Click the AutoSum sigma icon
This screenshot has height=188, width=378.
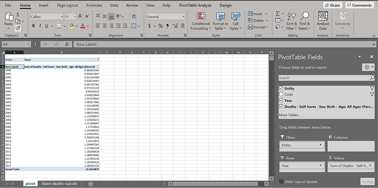point(278,14)
